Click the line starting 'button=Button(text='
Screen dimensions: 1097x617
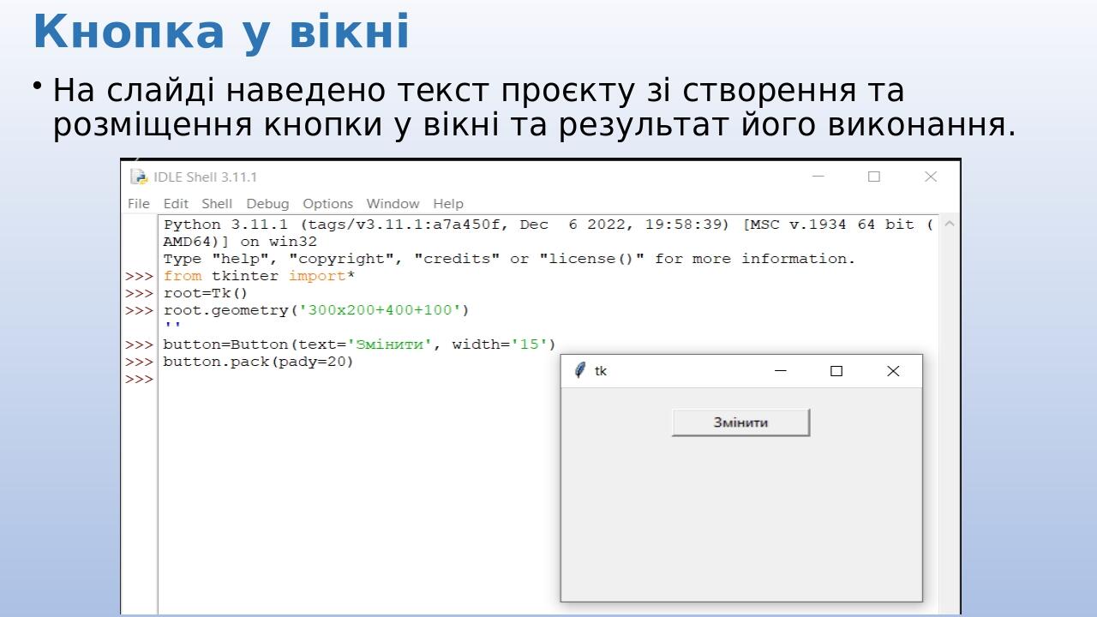359,344
